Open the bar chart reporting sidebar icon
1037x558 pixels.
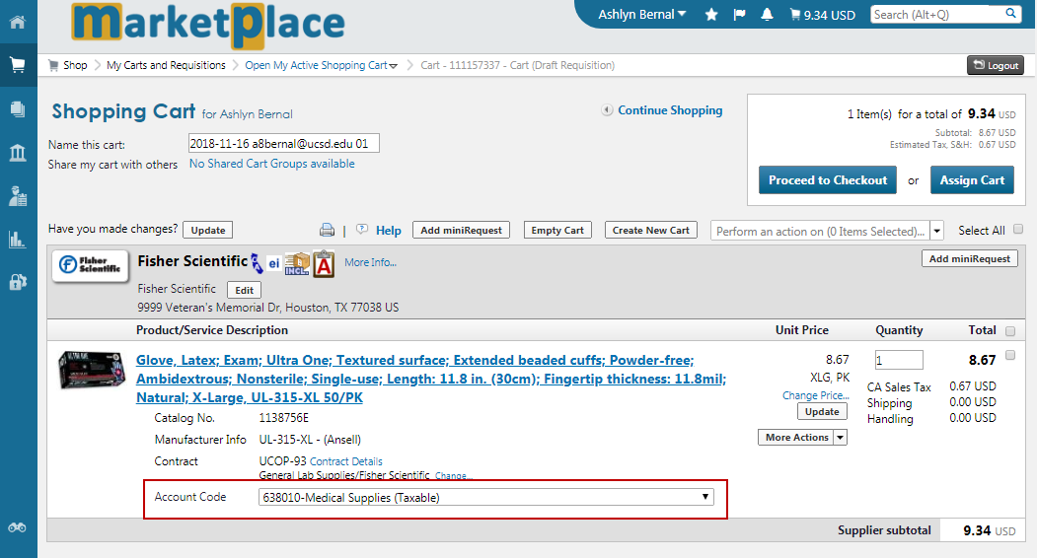18,240
